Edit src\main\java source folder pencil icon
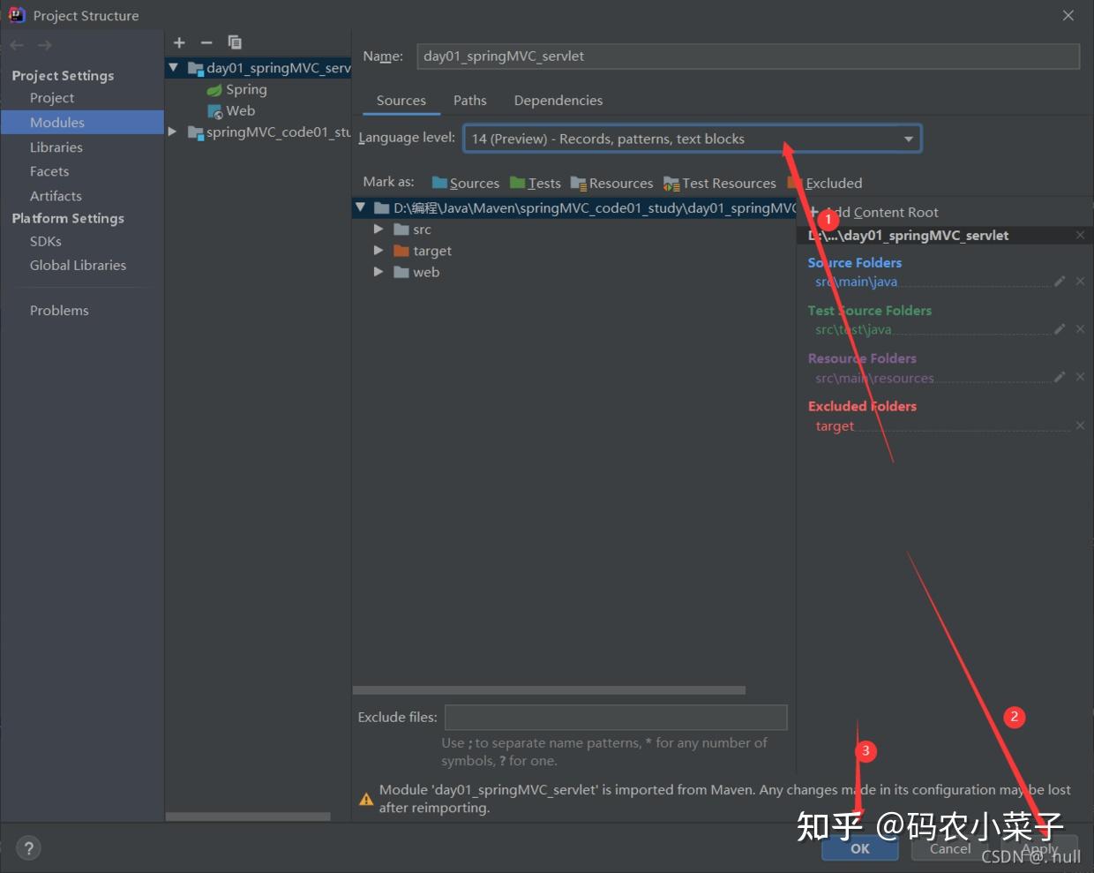This screenshot has width=1094, height=873. [1060, 282]
